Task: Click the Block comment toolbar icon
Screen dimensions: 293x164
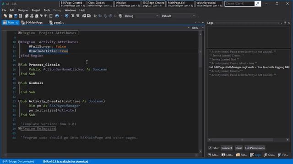Action: (x=73, y=16)
